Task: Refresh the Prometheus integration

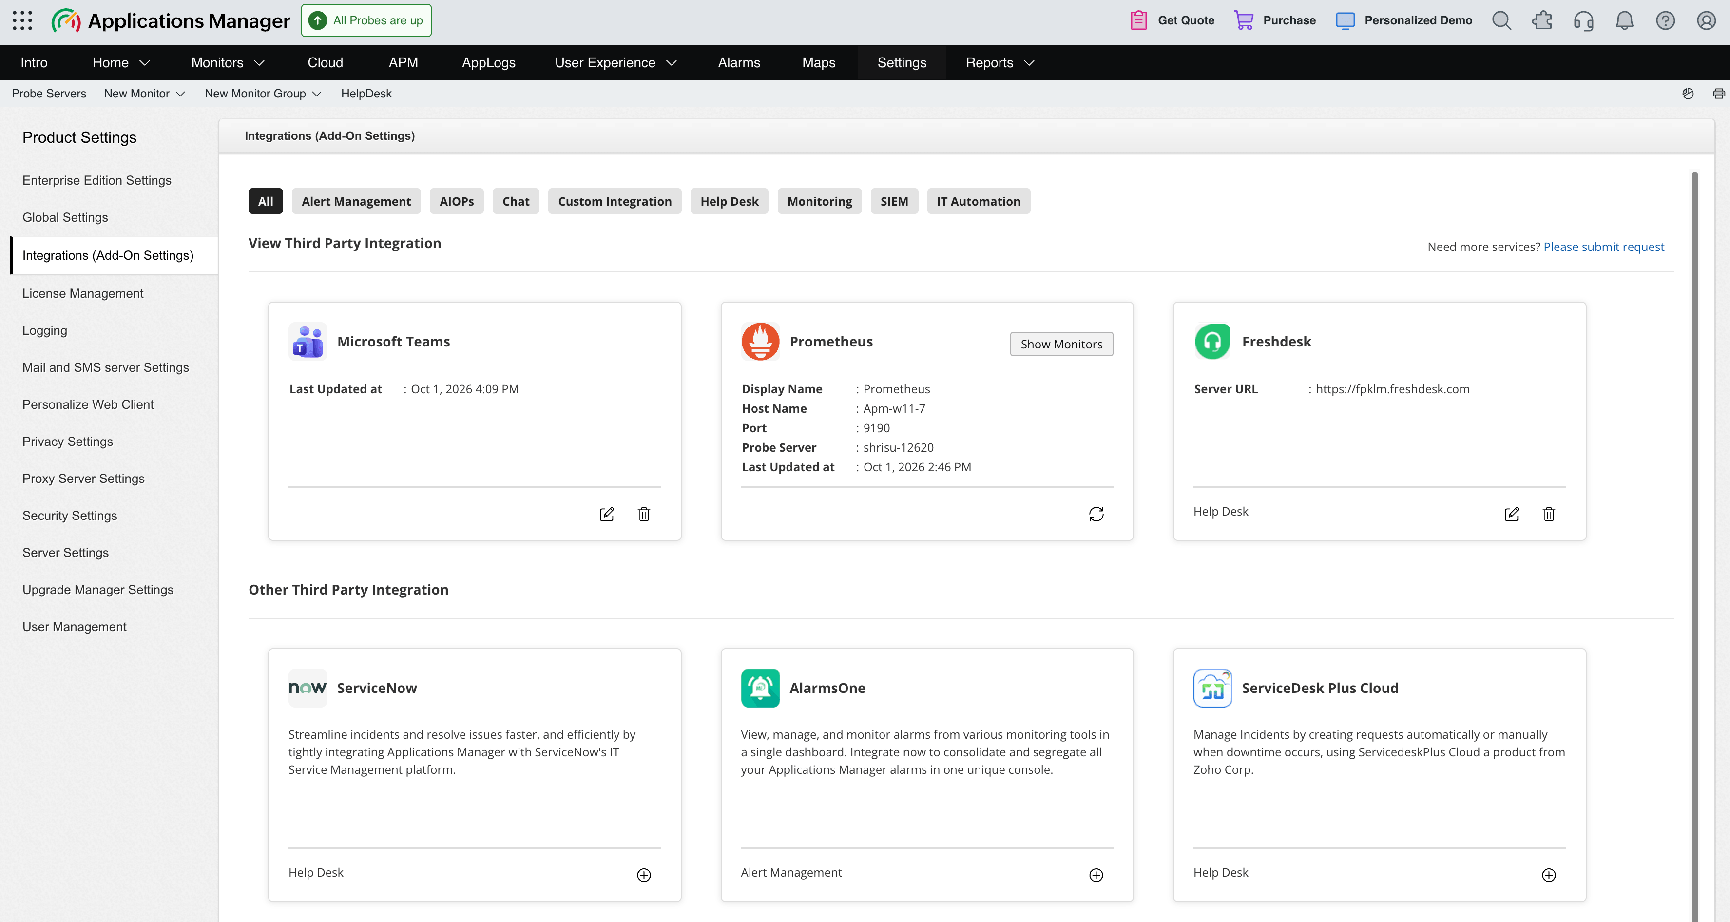Action: tap(1096, 514)
